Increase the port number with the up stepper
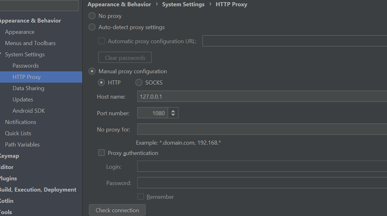This screenshot has height=216, width=387. [x=173, y=111]
